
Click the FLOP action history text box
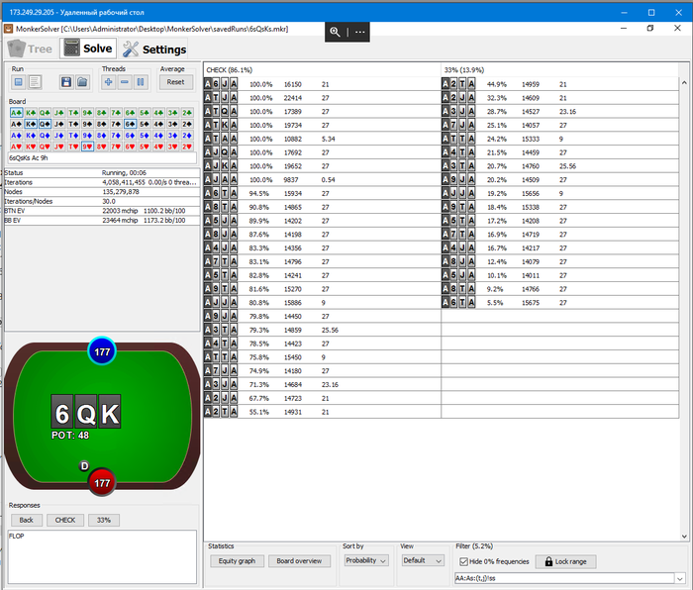click(x=102, y=557)
